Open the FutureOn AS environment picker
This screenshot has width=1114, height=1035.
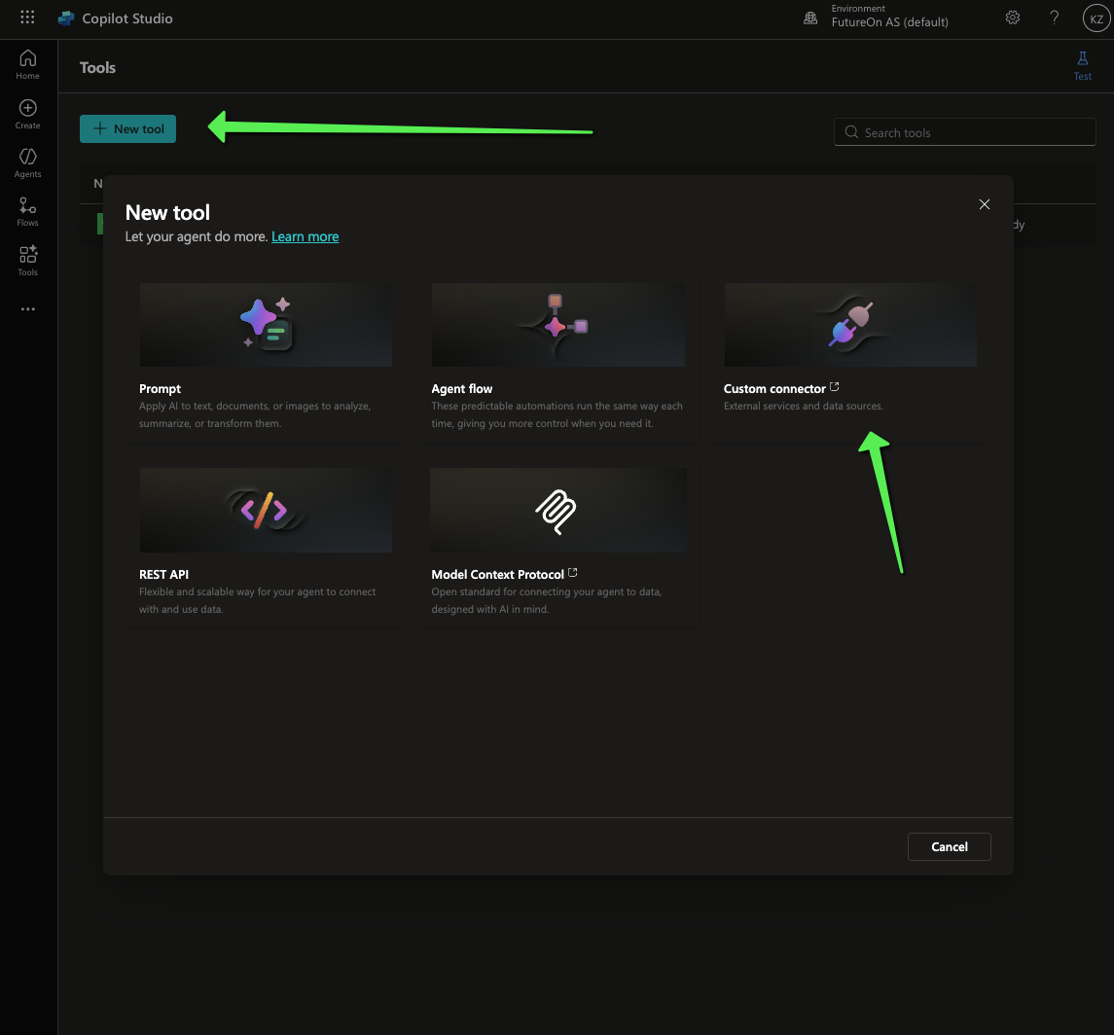[876, 18]
